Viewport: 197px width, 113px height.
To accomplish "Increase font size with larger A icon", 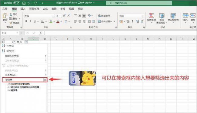I will [64, 16].
